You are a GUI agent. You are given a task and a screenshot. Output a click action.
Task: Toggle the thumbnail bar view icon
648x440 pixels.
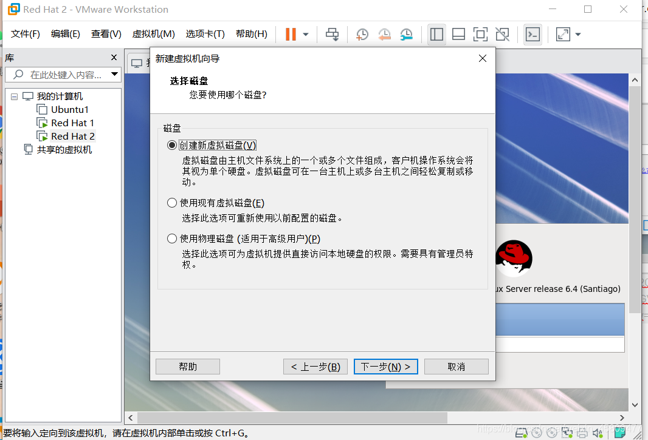tap(459, 34)
